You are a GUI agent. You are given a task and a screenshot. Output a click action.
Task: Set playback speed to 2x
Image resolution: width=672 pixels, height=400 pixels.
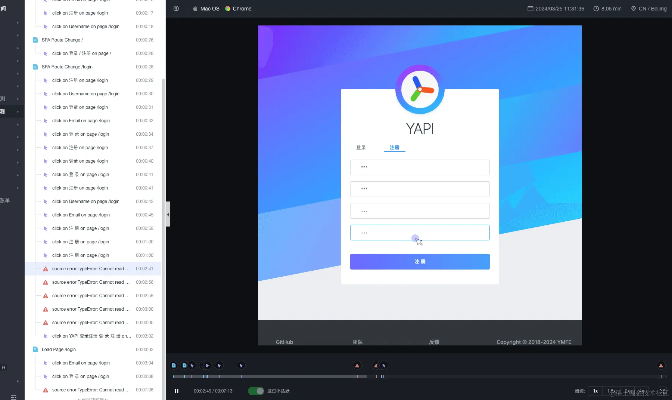coord(627,391)
